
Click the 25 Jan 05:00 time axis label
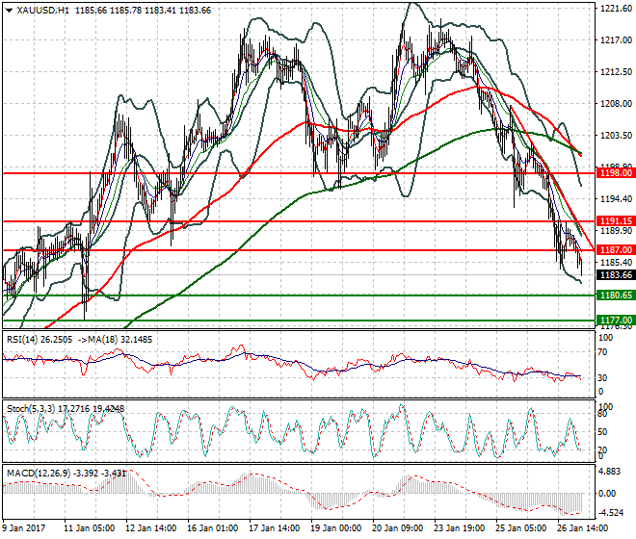tap(520, 528)
